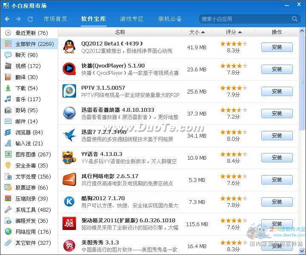Install 快播 QvodPlayer
The height and width of the screenshot is (255, 306).
pyautogui.click(x=277, y=69)
